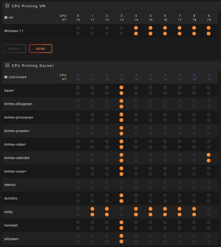Click Docker HT 10 column header link

[78, 79]
